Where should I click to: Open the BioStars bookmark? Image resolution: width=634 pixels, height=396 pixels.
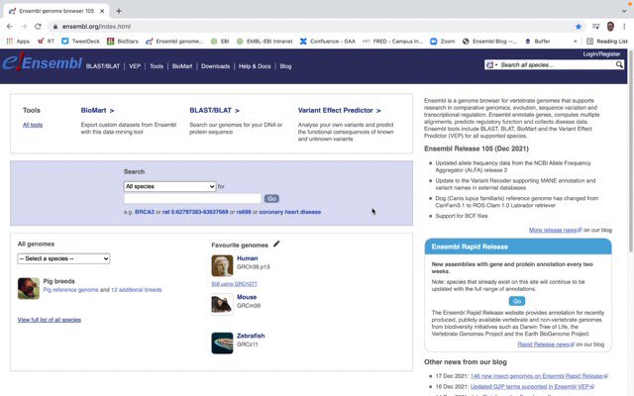pos(123,42)
